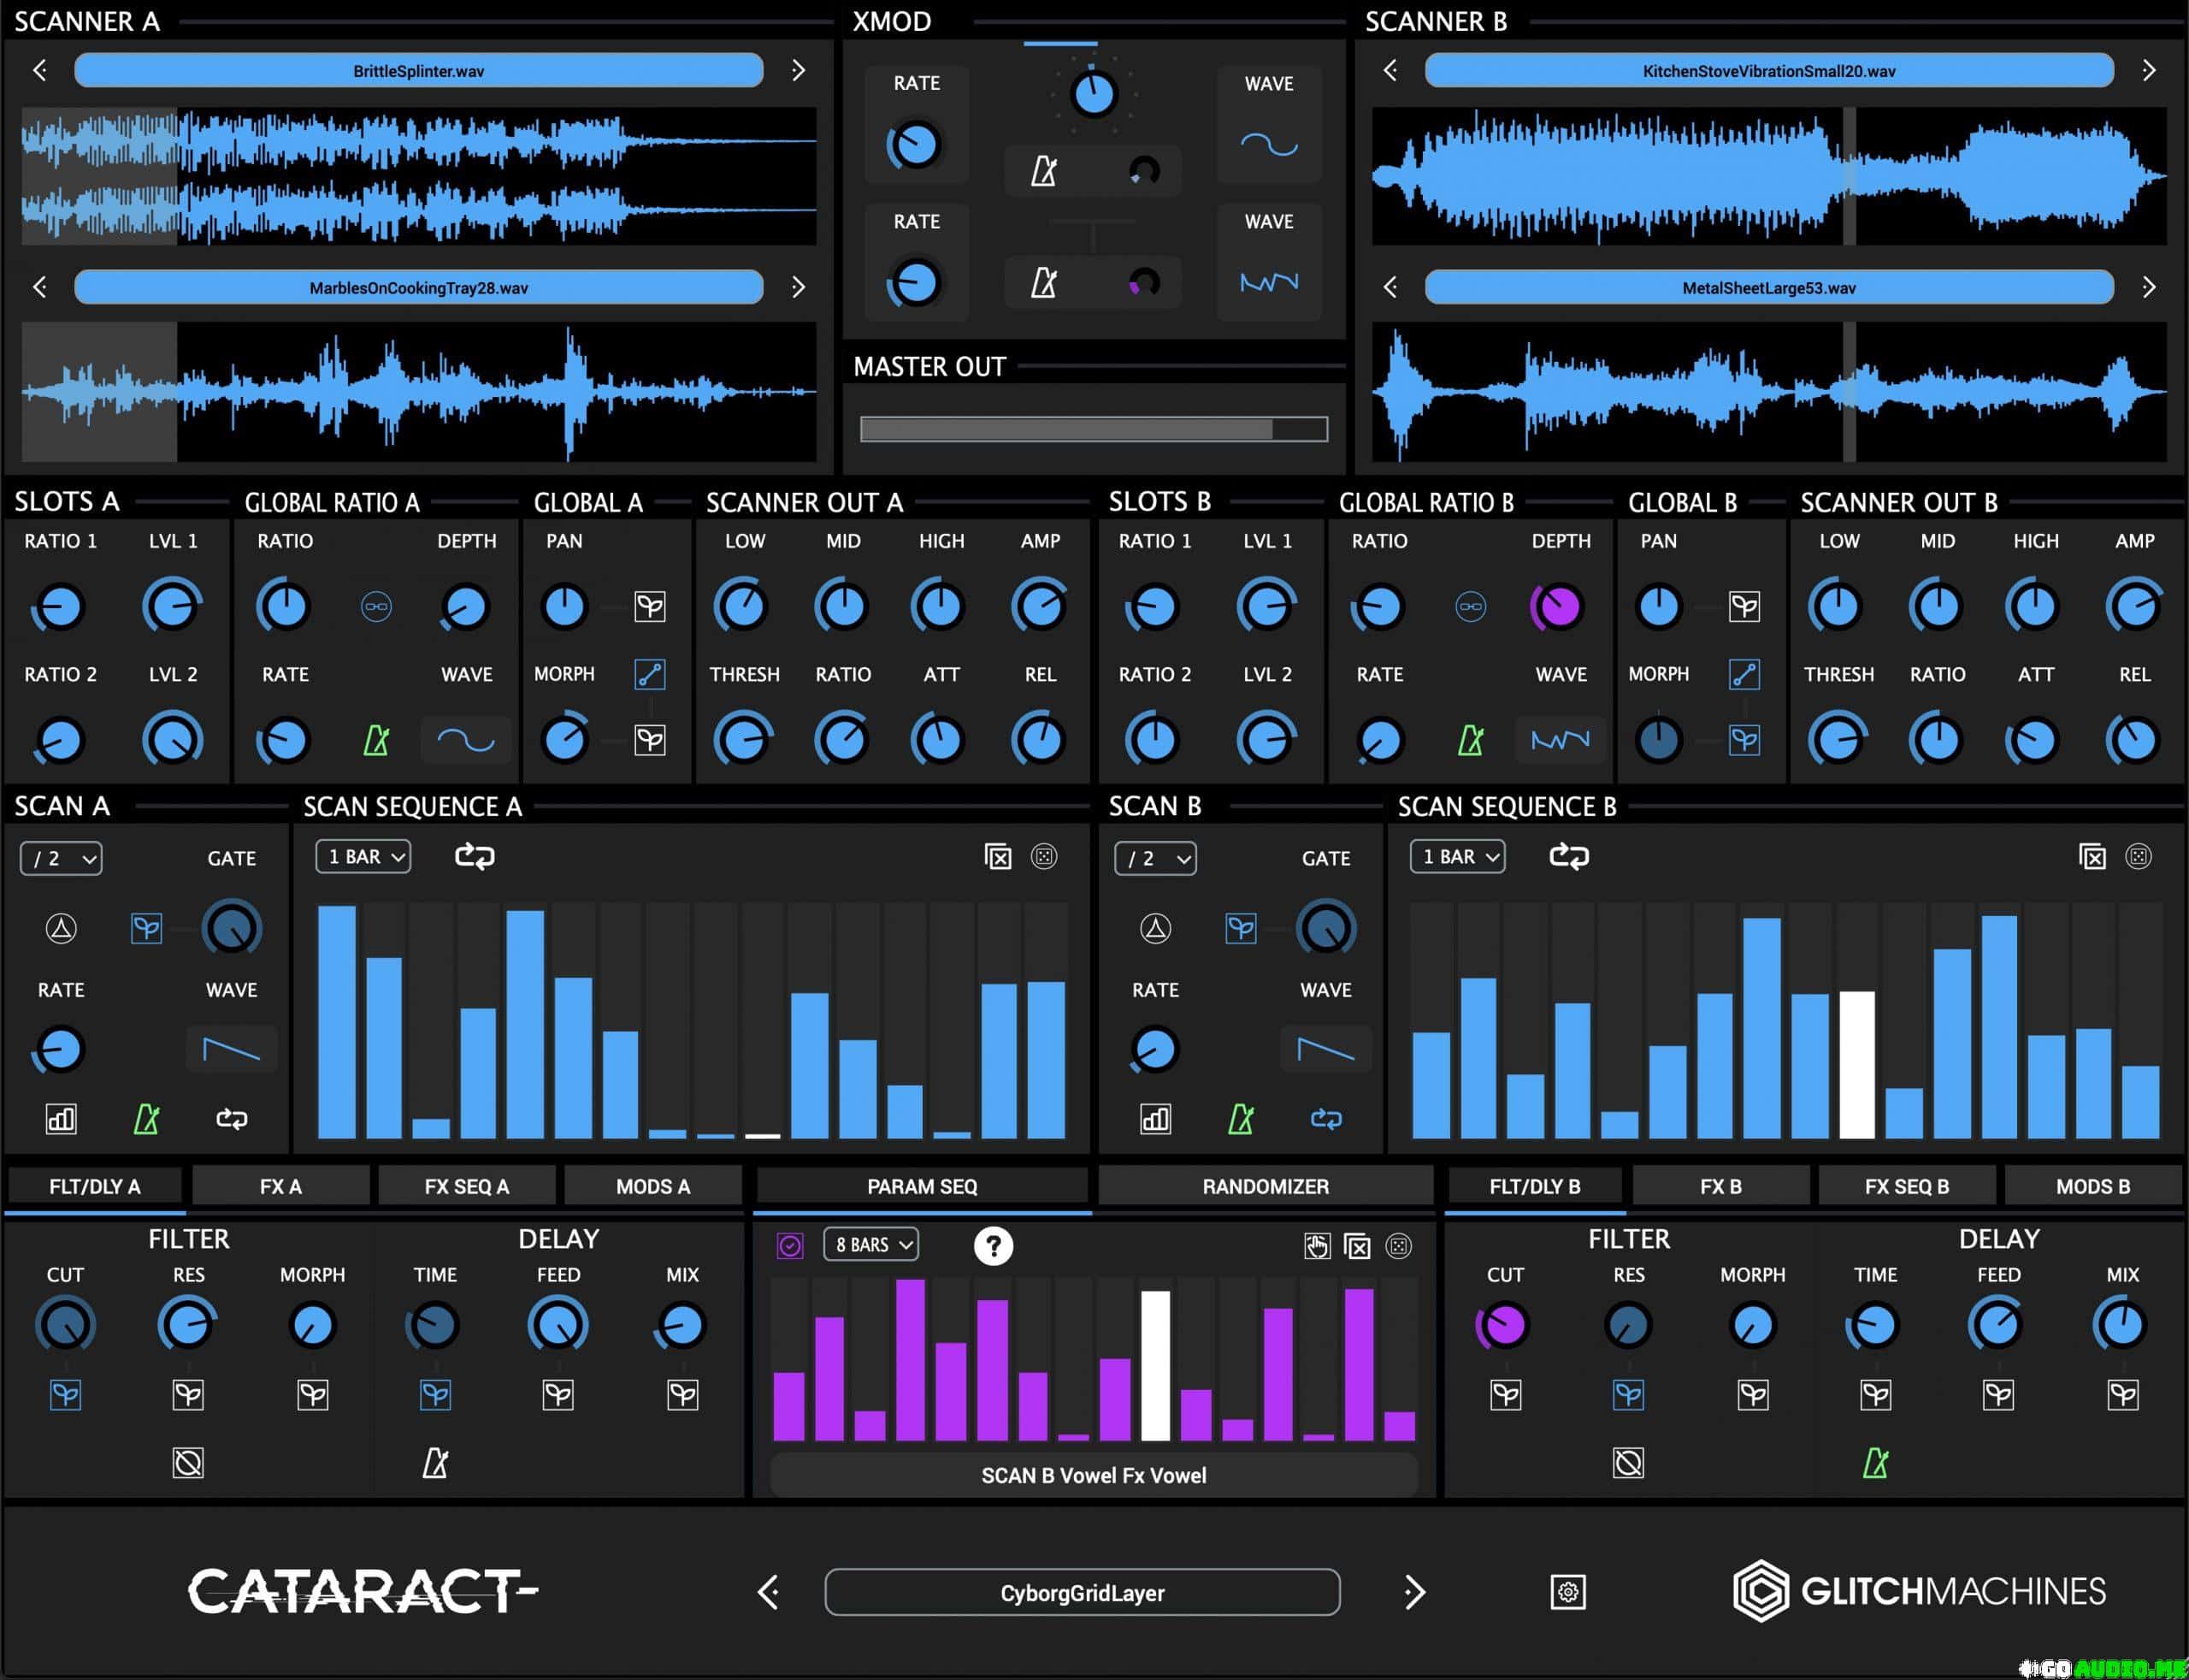Click the Global Ratio A link icon
Viewport: 2189px width, 1680px height.
376,606
